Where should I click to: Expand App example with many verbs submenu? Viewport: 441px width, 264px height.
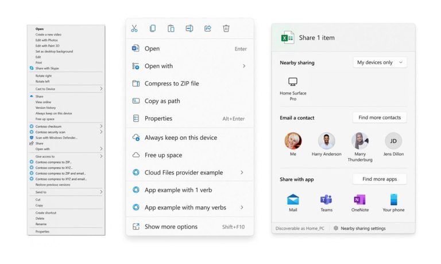[x=242, y=207]
